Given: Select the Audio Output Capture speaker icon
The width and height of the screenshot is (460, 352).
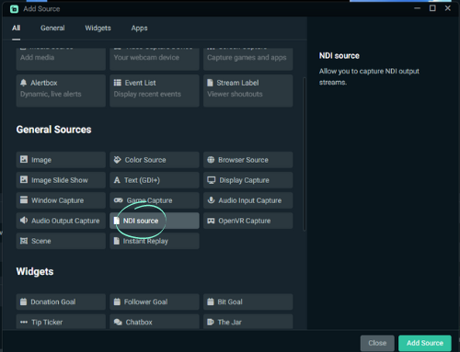Looking at the screenshot, I should [24, 221].
